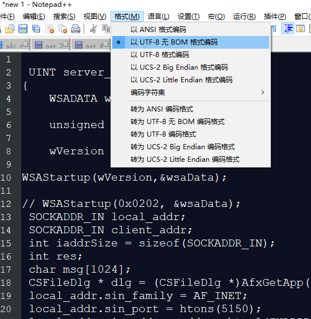This screenshot has height=319, width=311.
Task: Open the 语言(L) menu
Action: 158,17
